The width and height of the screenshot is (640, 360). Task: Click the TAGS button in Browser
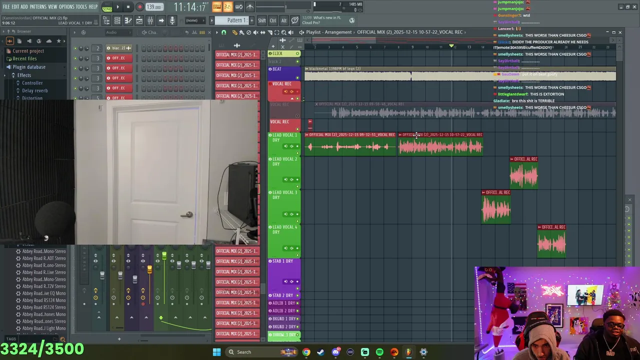point(11,339)
